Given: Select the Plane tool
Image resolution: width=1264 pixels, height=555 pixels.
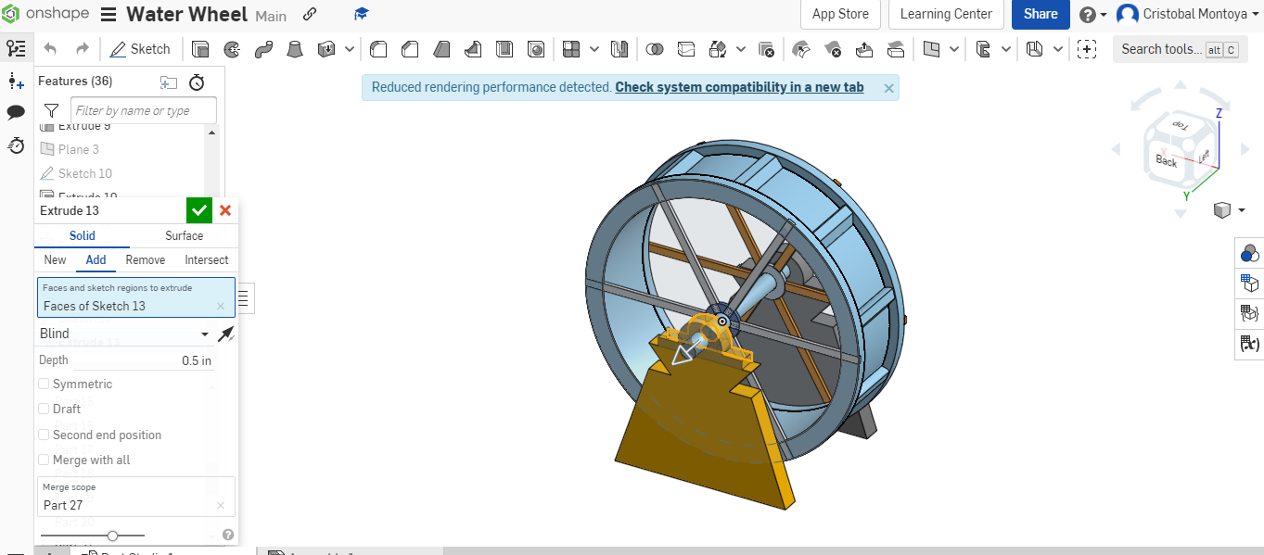Looking at the screenshot, I should click(x=932, y=49).
